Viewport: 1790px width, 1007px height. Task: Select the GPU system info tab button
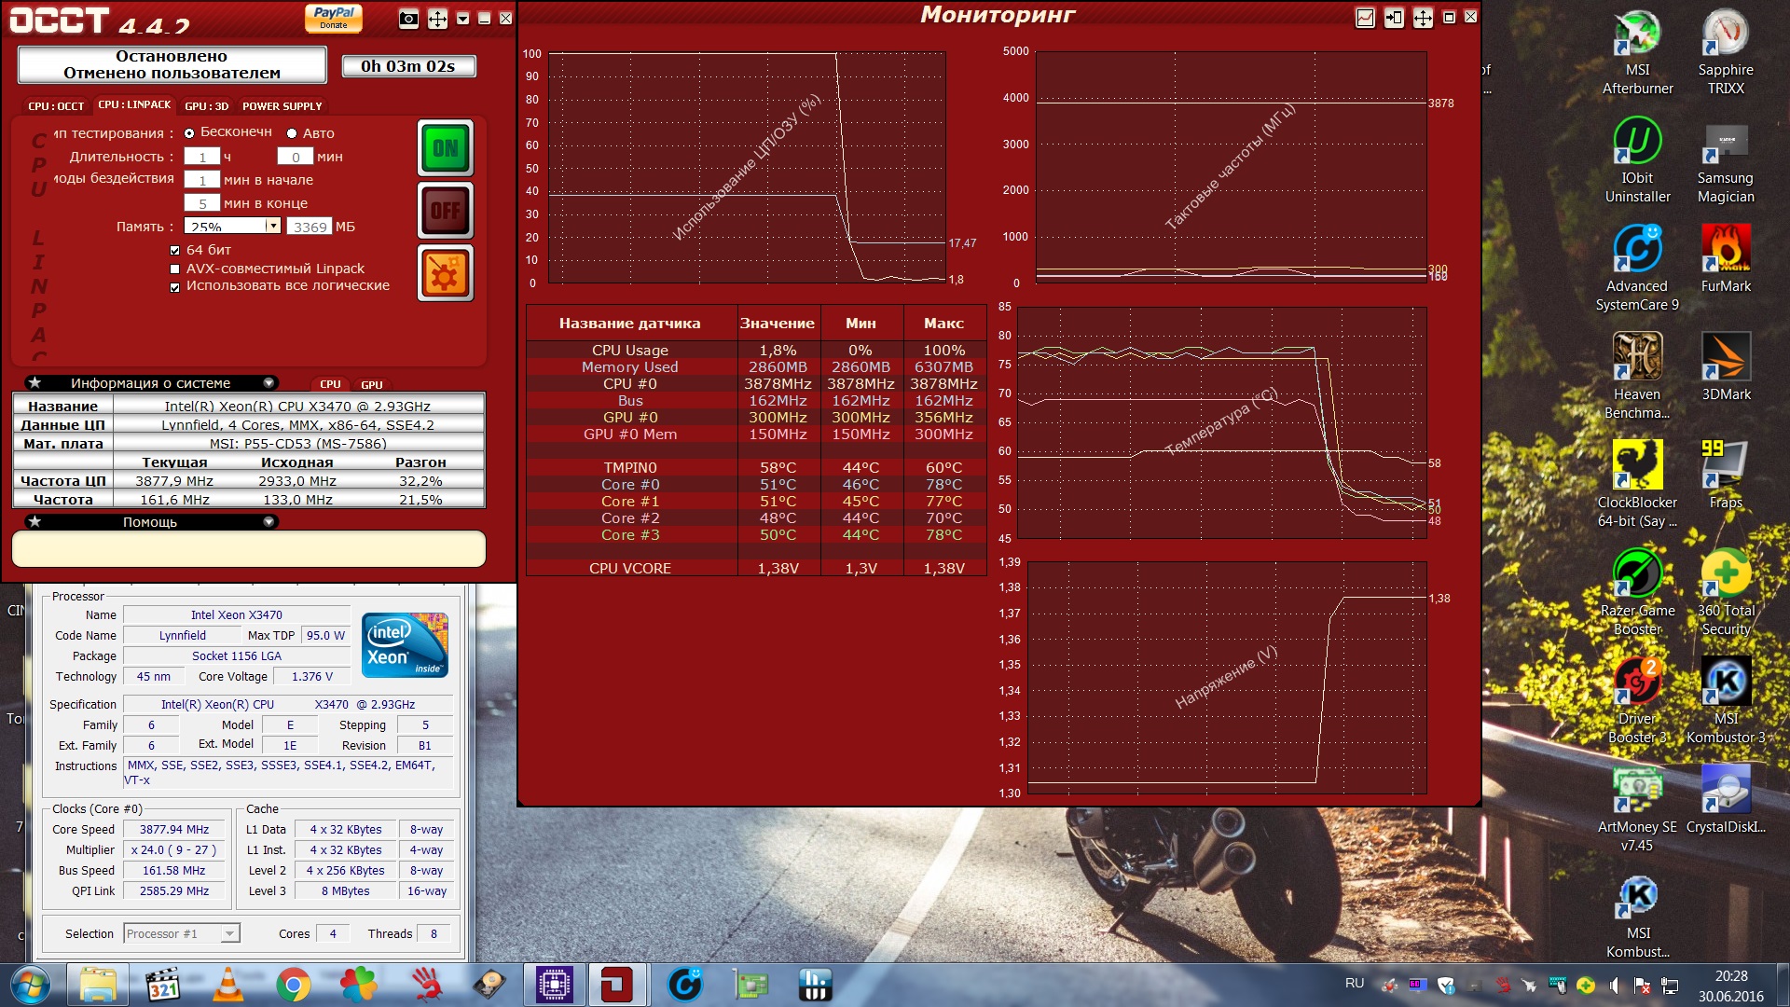click(x=371, y=384)
